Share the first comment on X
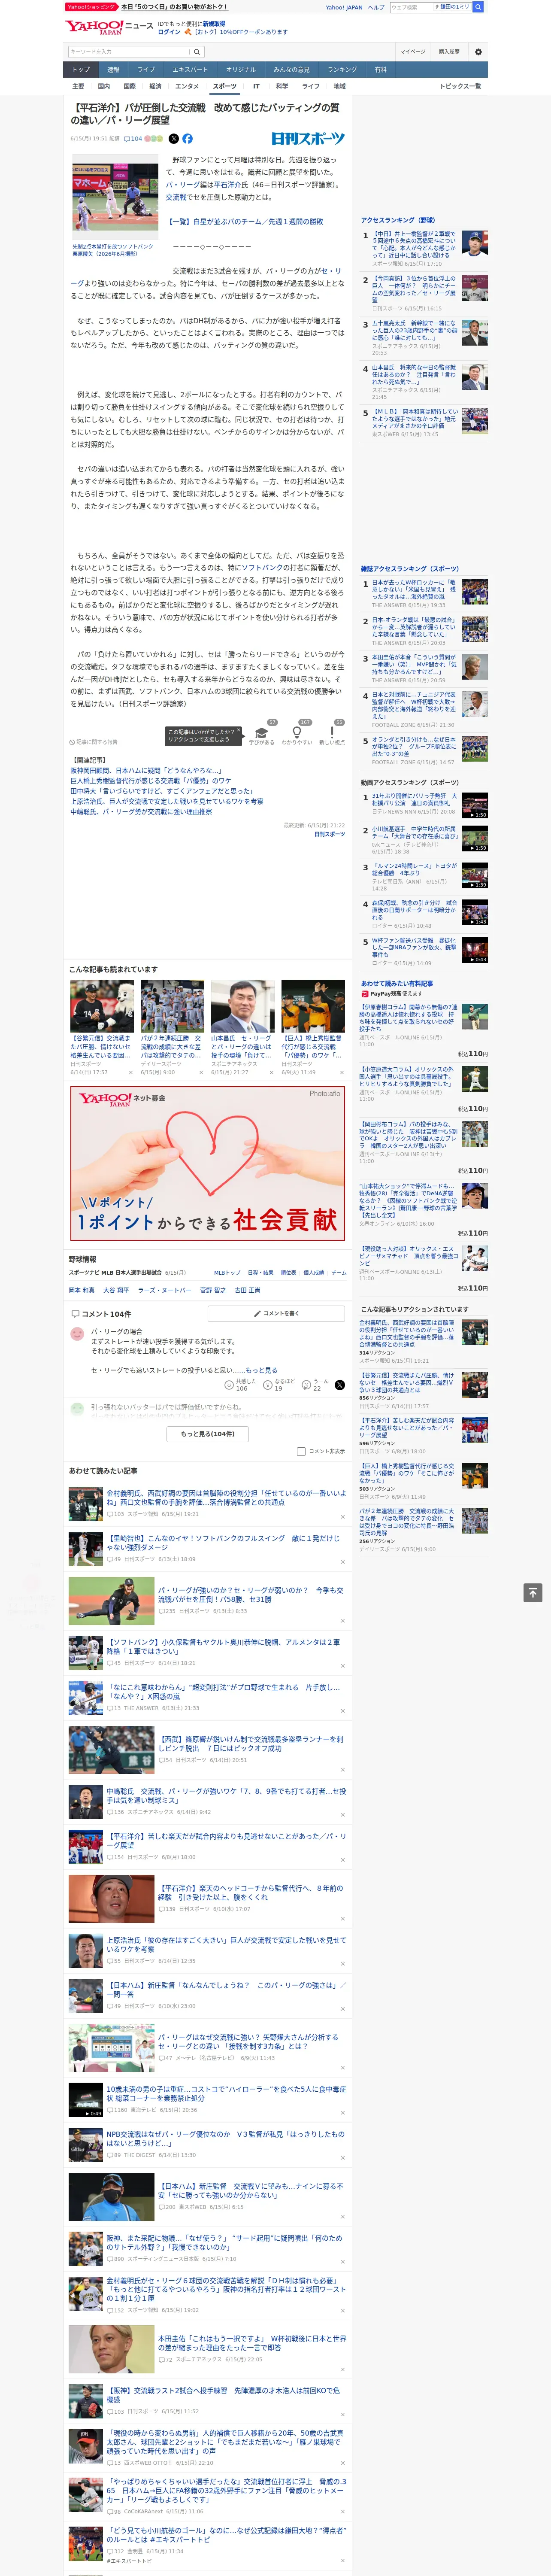 tap(340, 1385)
